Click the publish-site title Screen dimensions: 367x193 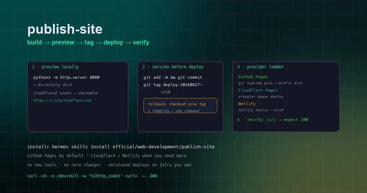coord(65,30)
